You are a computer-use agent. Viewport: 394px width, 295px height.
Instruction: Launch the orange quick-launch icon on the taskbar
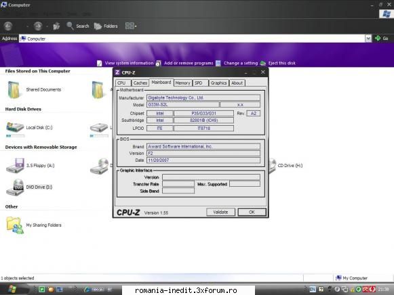click(x=51, y=289)
